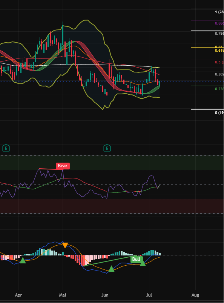Open the earnings marker near June
Image resolution: width=224 pixels, height=303 pixels.
[107, 148]
